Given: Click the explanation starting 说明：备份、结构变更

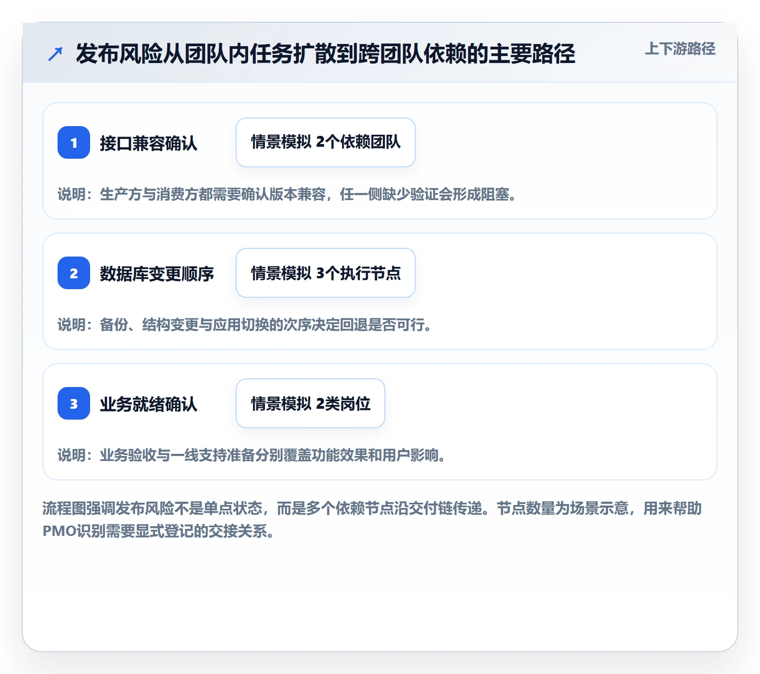Looking at the screenshot, I should [244, 325].
